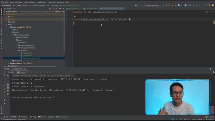Click the wrench icon in the debug side toolbar

pyautogui.click(x=4, y=75)
